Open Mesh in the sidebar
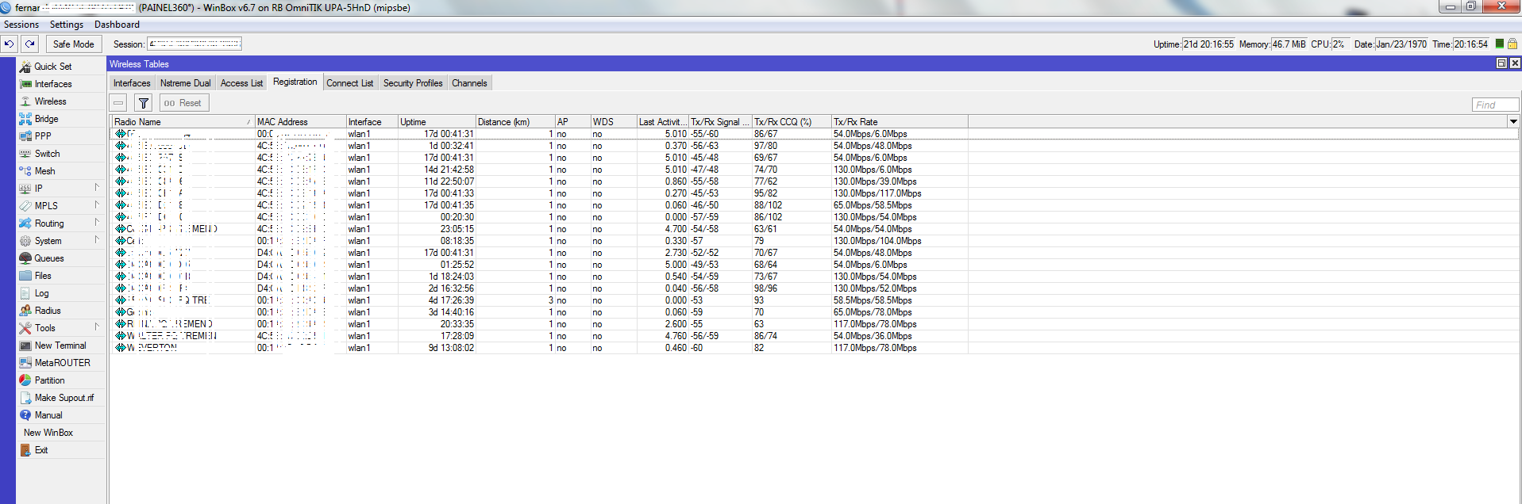Screen dimensions: 1522x504 click(44, 171)
